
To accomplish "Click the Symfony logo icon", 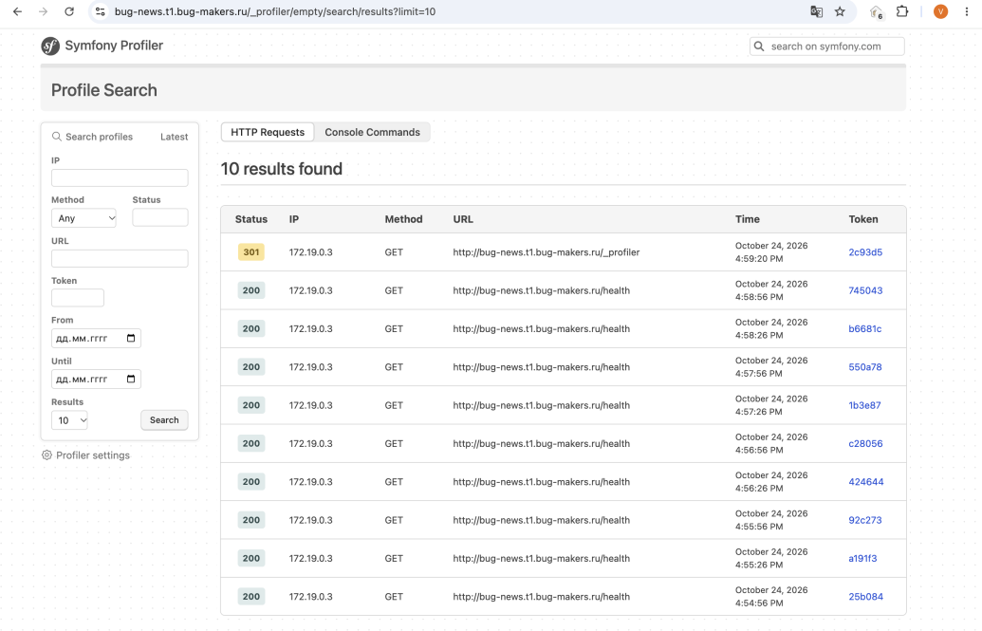I will (50, 46).
